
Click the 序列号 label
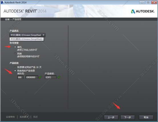point(21,74)
